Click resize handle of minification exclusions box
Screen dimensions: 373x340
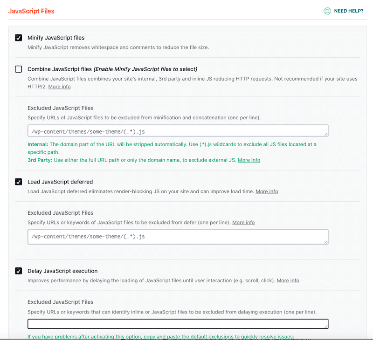(326, 134)
